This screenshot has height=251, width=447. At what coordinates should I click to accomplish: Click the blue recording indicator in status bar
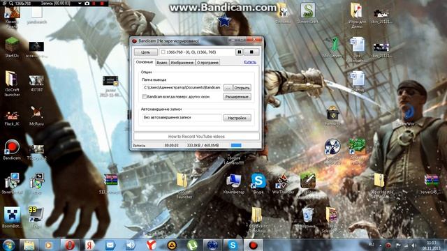[236, 146]
